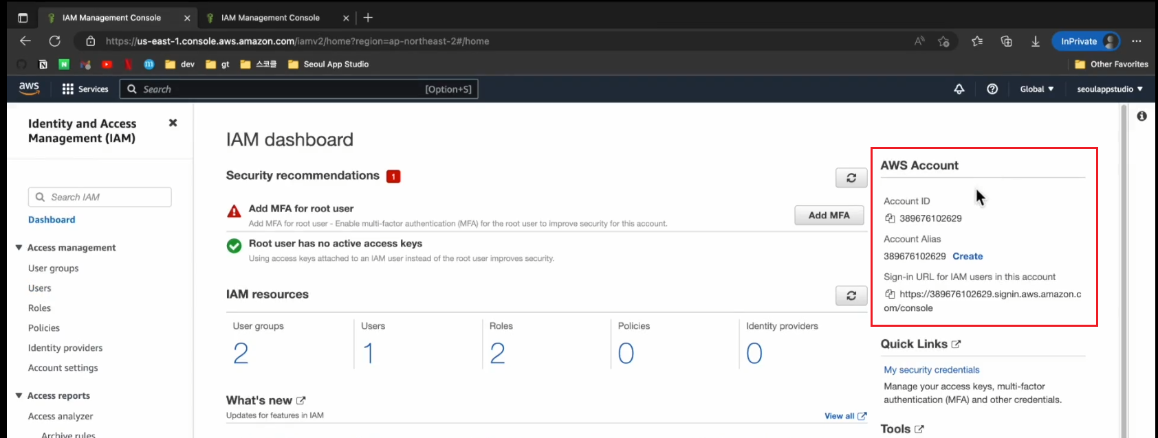Viewport: 1158px width, 438px height.
Task: Refresh the IAM resources section
Action: tap(851, 296)
